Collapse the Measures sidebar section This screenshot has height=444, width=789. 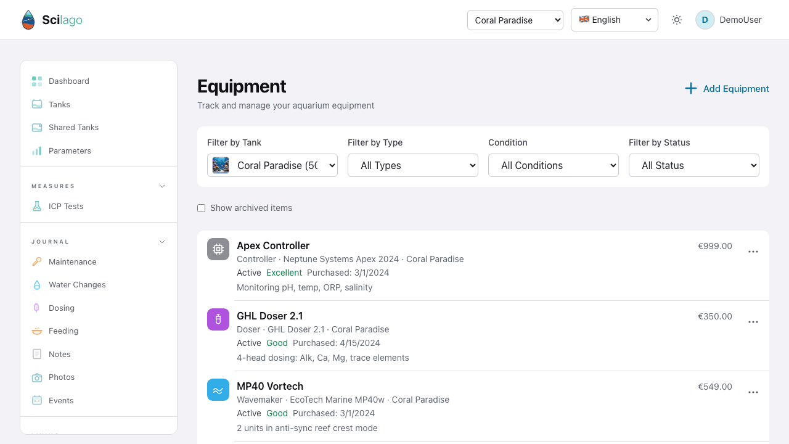[x=162, y=186]
